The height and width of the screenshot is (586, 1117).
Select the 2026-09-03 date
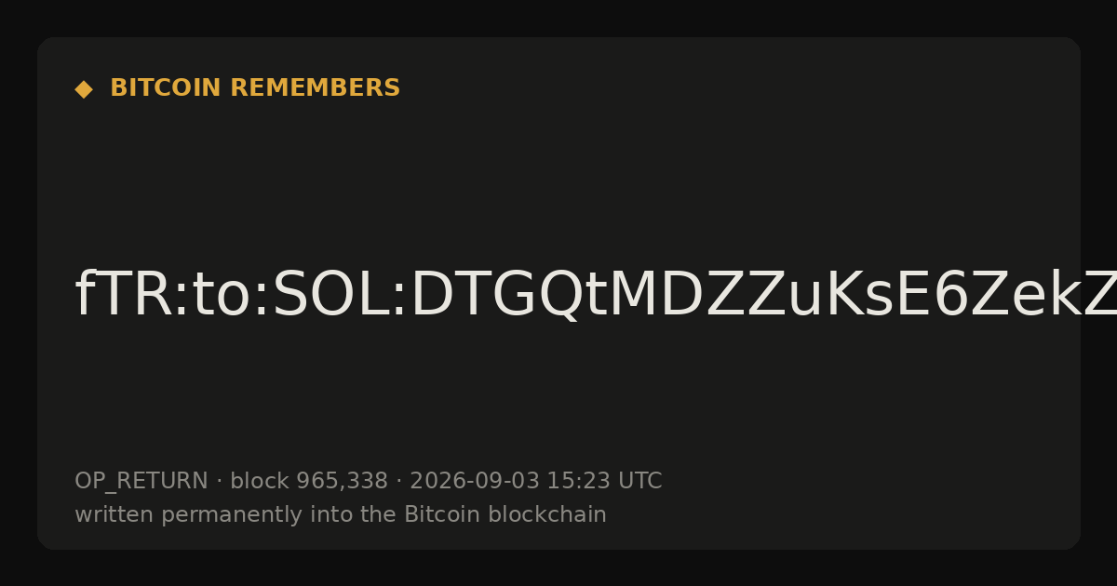pyautogui.click(x=475, y=481)
